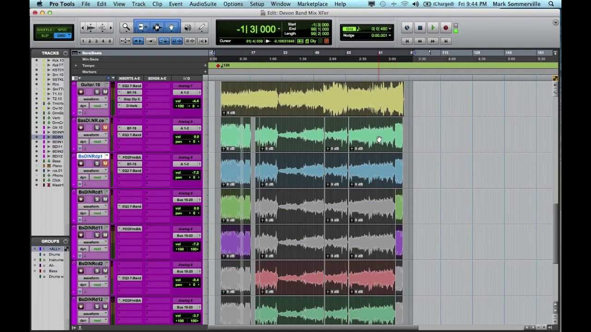Open the Apple menu

[40, 4]
